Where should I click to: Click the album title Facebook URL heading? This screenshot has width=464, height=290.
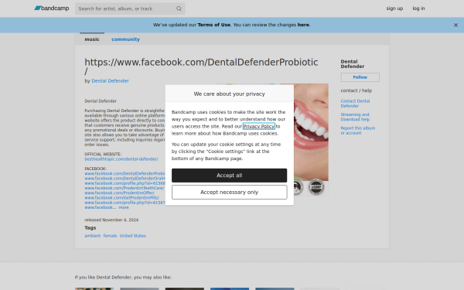point(201,67)
